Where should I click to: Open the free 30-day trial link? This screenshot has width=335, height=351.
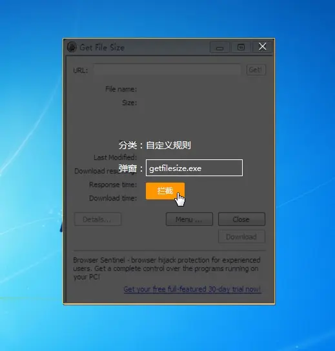[x=192, y=289]
